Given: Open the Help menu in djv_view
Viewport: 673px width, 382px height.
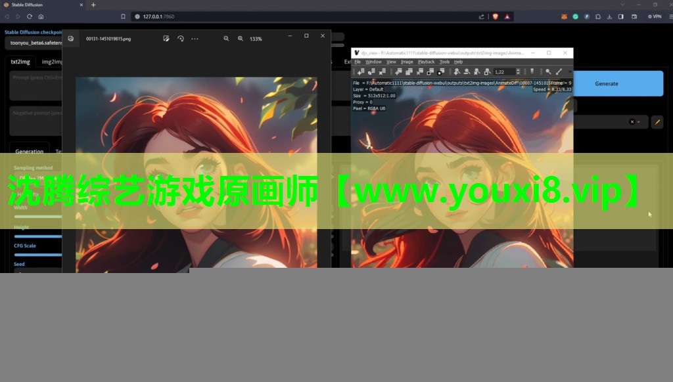Looking at the screenshot, I should [x=458, y=62].
